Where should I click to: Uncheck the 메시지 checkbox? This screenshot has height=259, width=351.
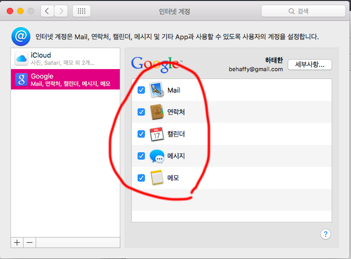[141, 156]
